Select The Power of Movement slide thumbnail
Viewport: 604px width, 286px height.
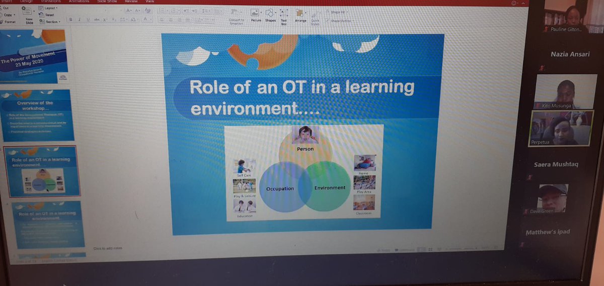(x=34, y=57)
